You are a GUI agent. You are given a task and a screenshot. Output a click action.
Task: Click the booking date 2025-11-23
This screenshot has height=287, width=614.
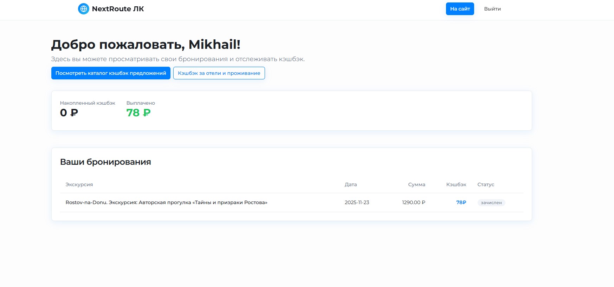[357, 202]
